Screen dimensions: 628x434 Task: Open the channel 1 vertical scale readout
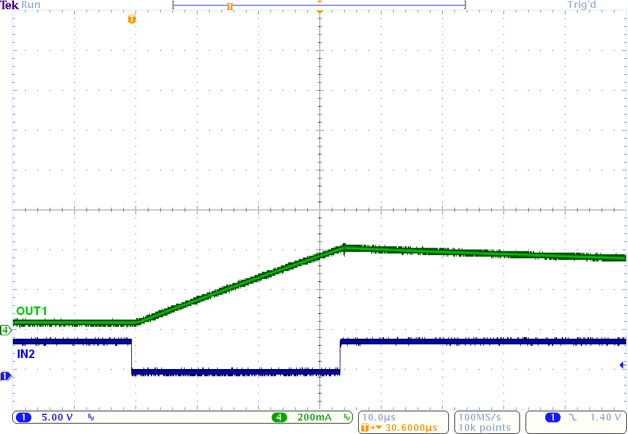[x=57, y=417]
